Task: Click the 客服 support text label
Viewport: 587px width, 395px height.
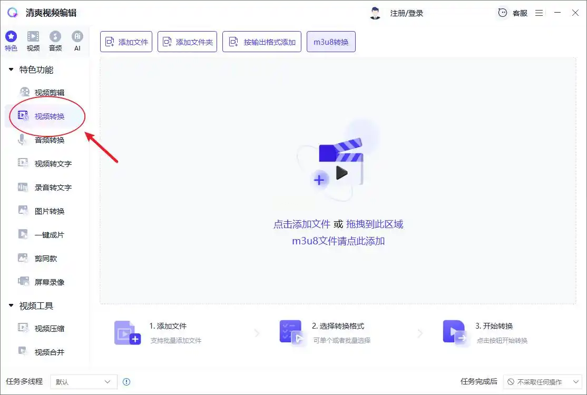Action: coord(520,13)
